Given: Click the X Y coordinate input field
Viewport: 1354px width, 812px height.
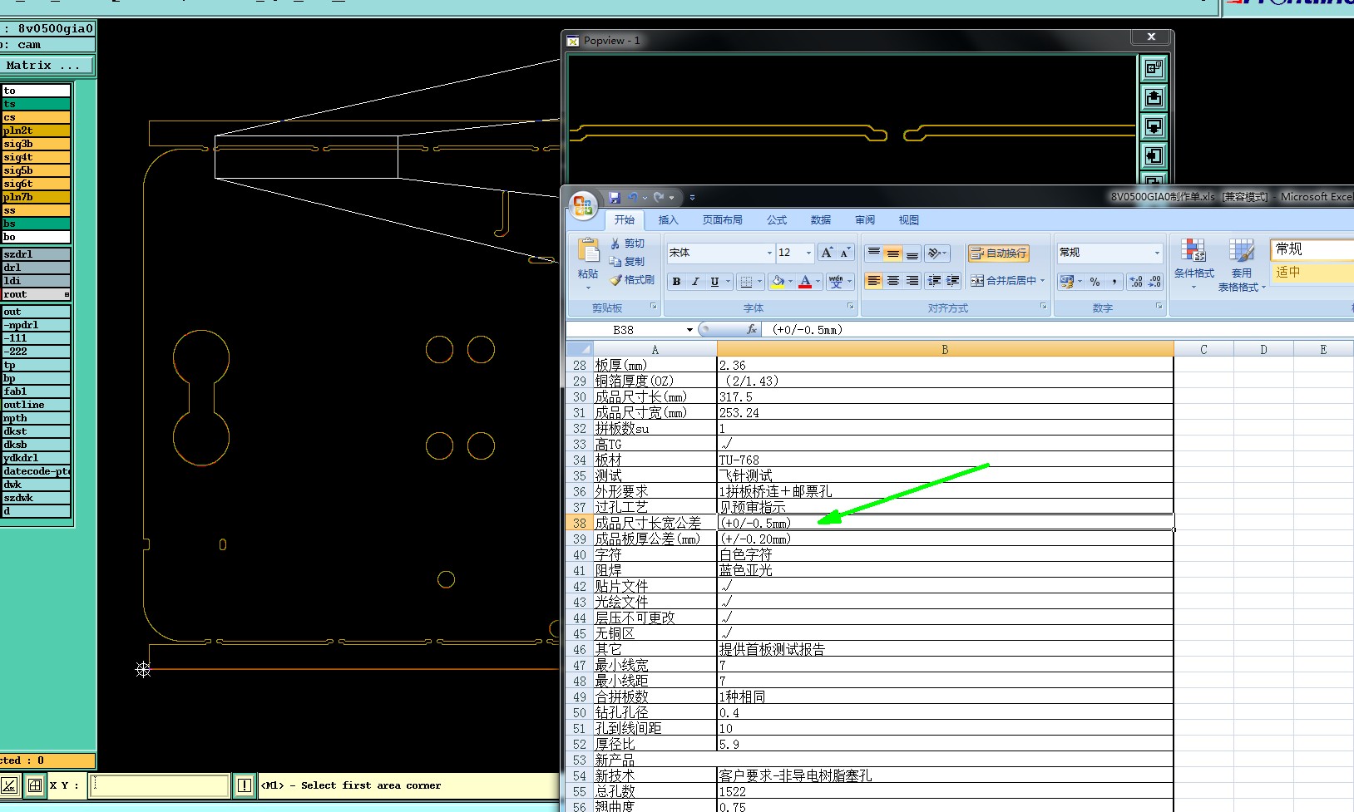Looking at the screenshot, I should pos(160,785).
